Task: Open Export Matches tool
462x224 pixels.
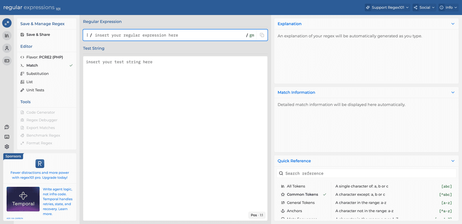Action: click(47, 128)
